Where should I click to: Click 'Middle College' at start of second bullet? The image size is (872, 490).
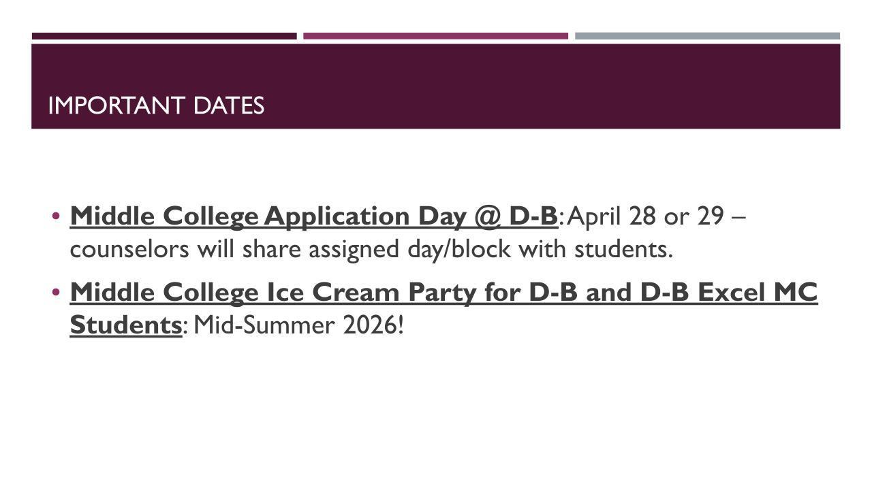point(164,292)
